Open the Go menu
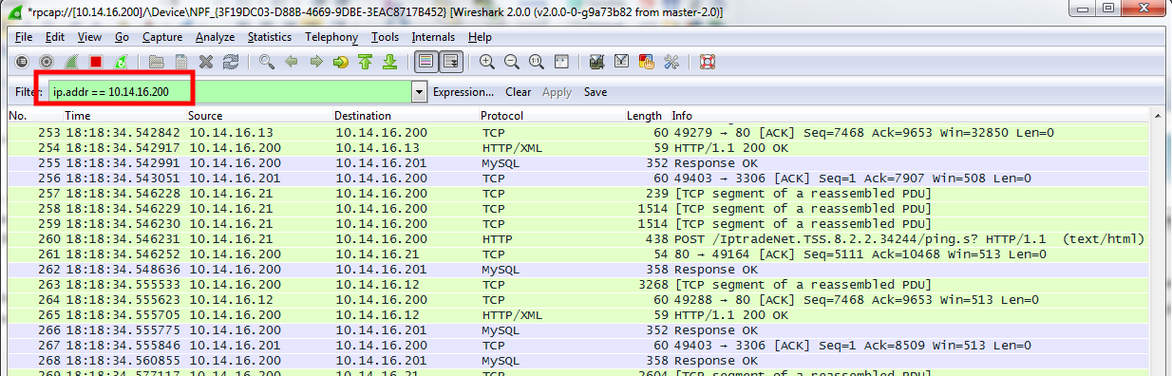 tap(122, 37)
